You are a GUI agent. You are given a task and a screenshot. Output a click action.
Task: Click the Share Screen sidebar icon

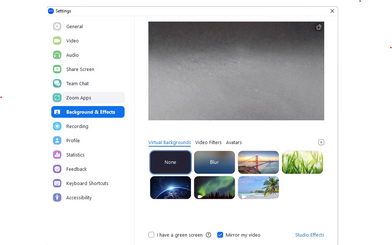57,69
